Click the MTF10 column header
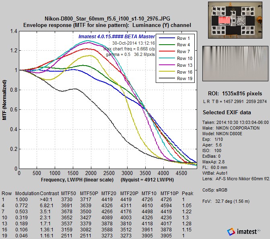This screenshot has width=270, height=239. pos(149,194)
